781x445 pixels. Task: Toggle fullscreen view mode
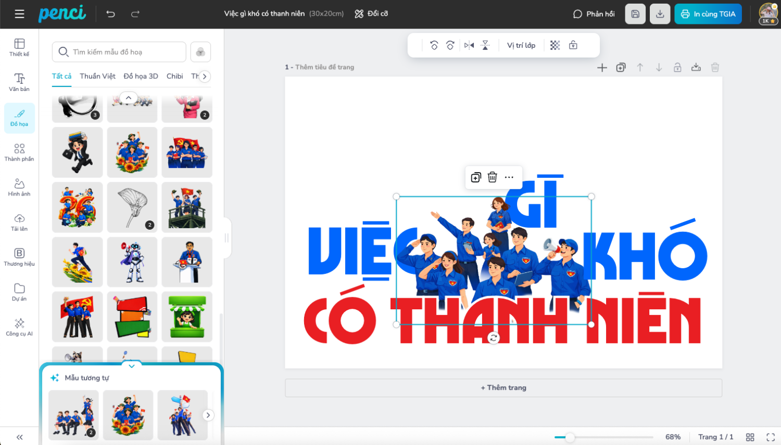(x=771, y=437)
